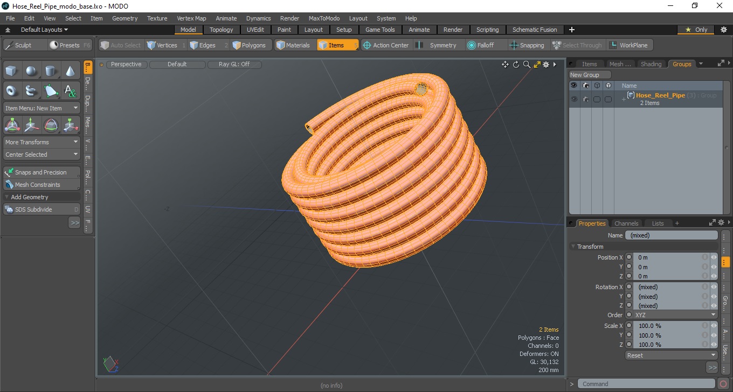
Task: Open the Shading tab in the right panel
Action: click(651, 64)
